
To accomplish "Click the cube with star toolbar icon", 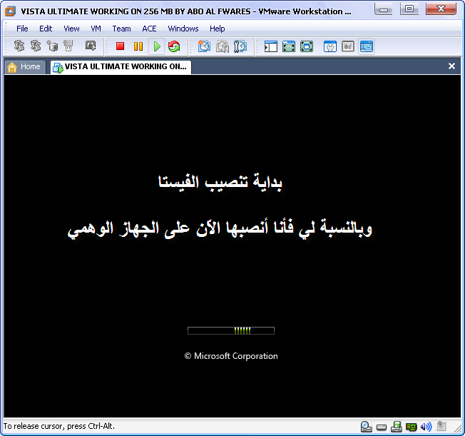I will [x=52, y=46].
